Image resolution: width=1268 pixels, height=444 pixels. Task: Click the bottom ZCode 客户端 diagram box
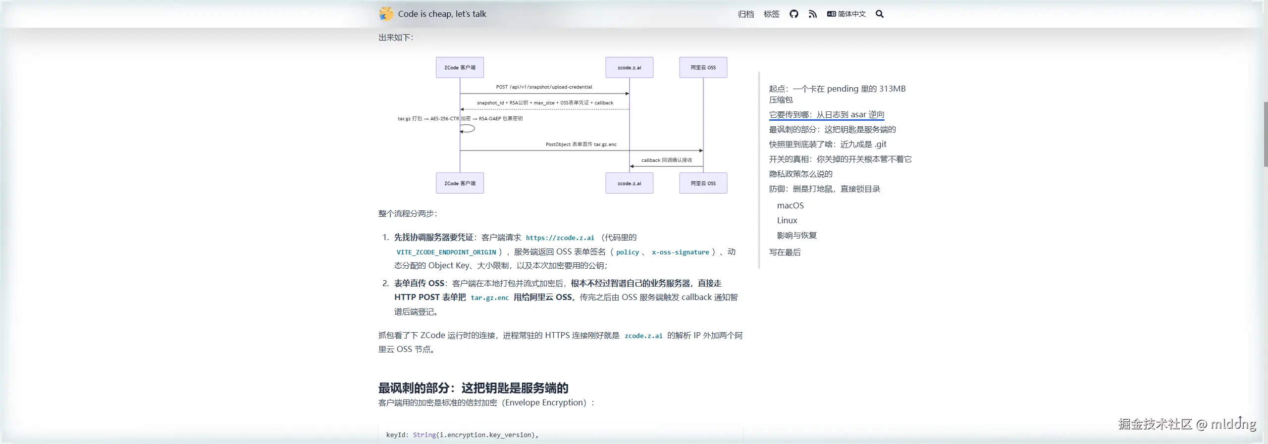pyautogui.click(x=460, y=183)
